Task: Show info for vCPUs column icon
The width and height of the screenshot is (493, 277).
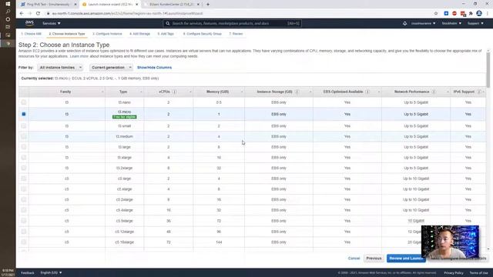Action: click(175, 92)
